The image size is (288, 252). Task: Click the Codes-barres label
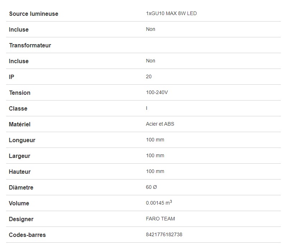27,235
